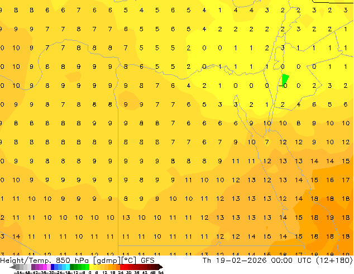Click the '-54' label on the color scale
The width and height of the screenshot is (354, 274).
[x=18, y=272]
